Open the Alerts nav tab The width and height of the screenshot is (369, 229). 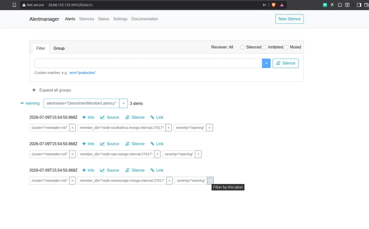pyautogui.click(x=70, y=19)
